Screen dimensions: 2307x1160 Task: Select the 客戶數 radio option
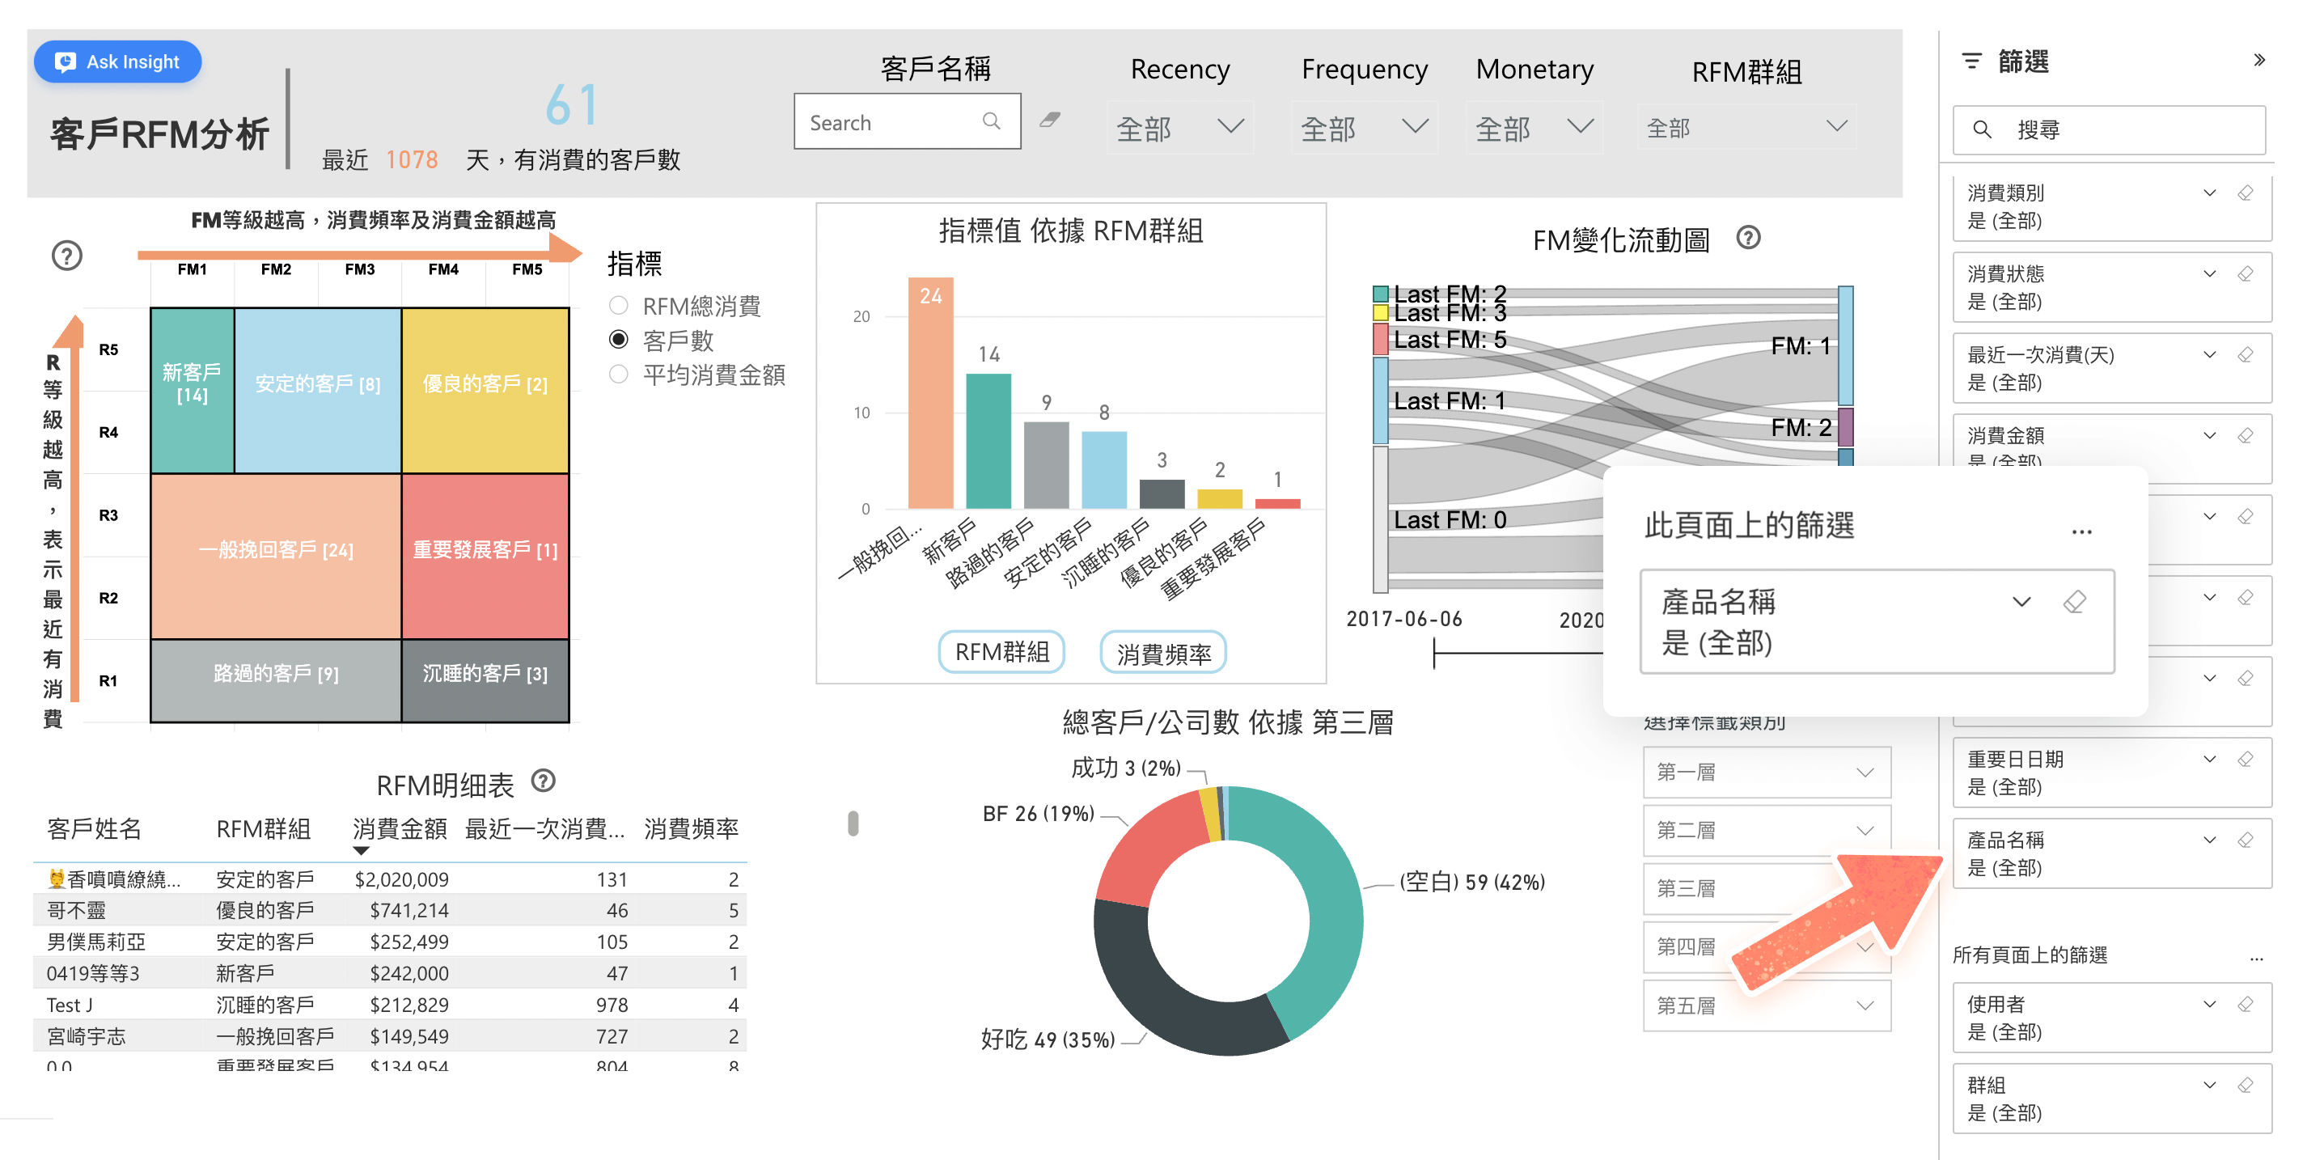618,340
